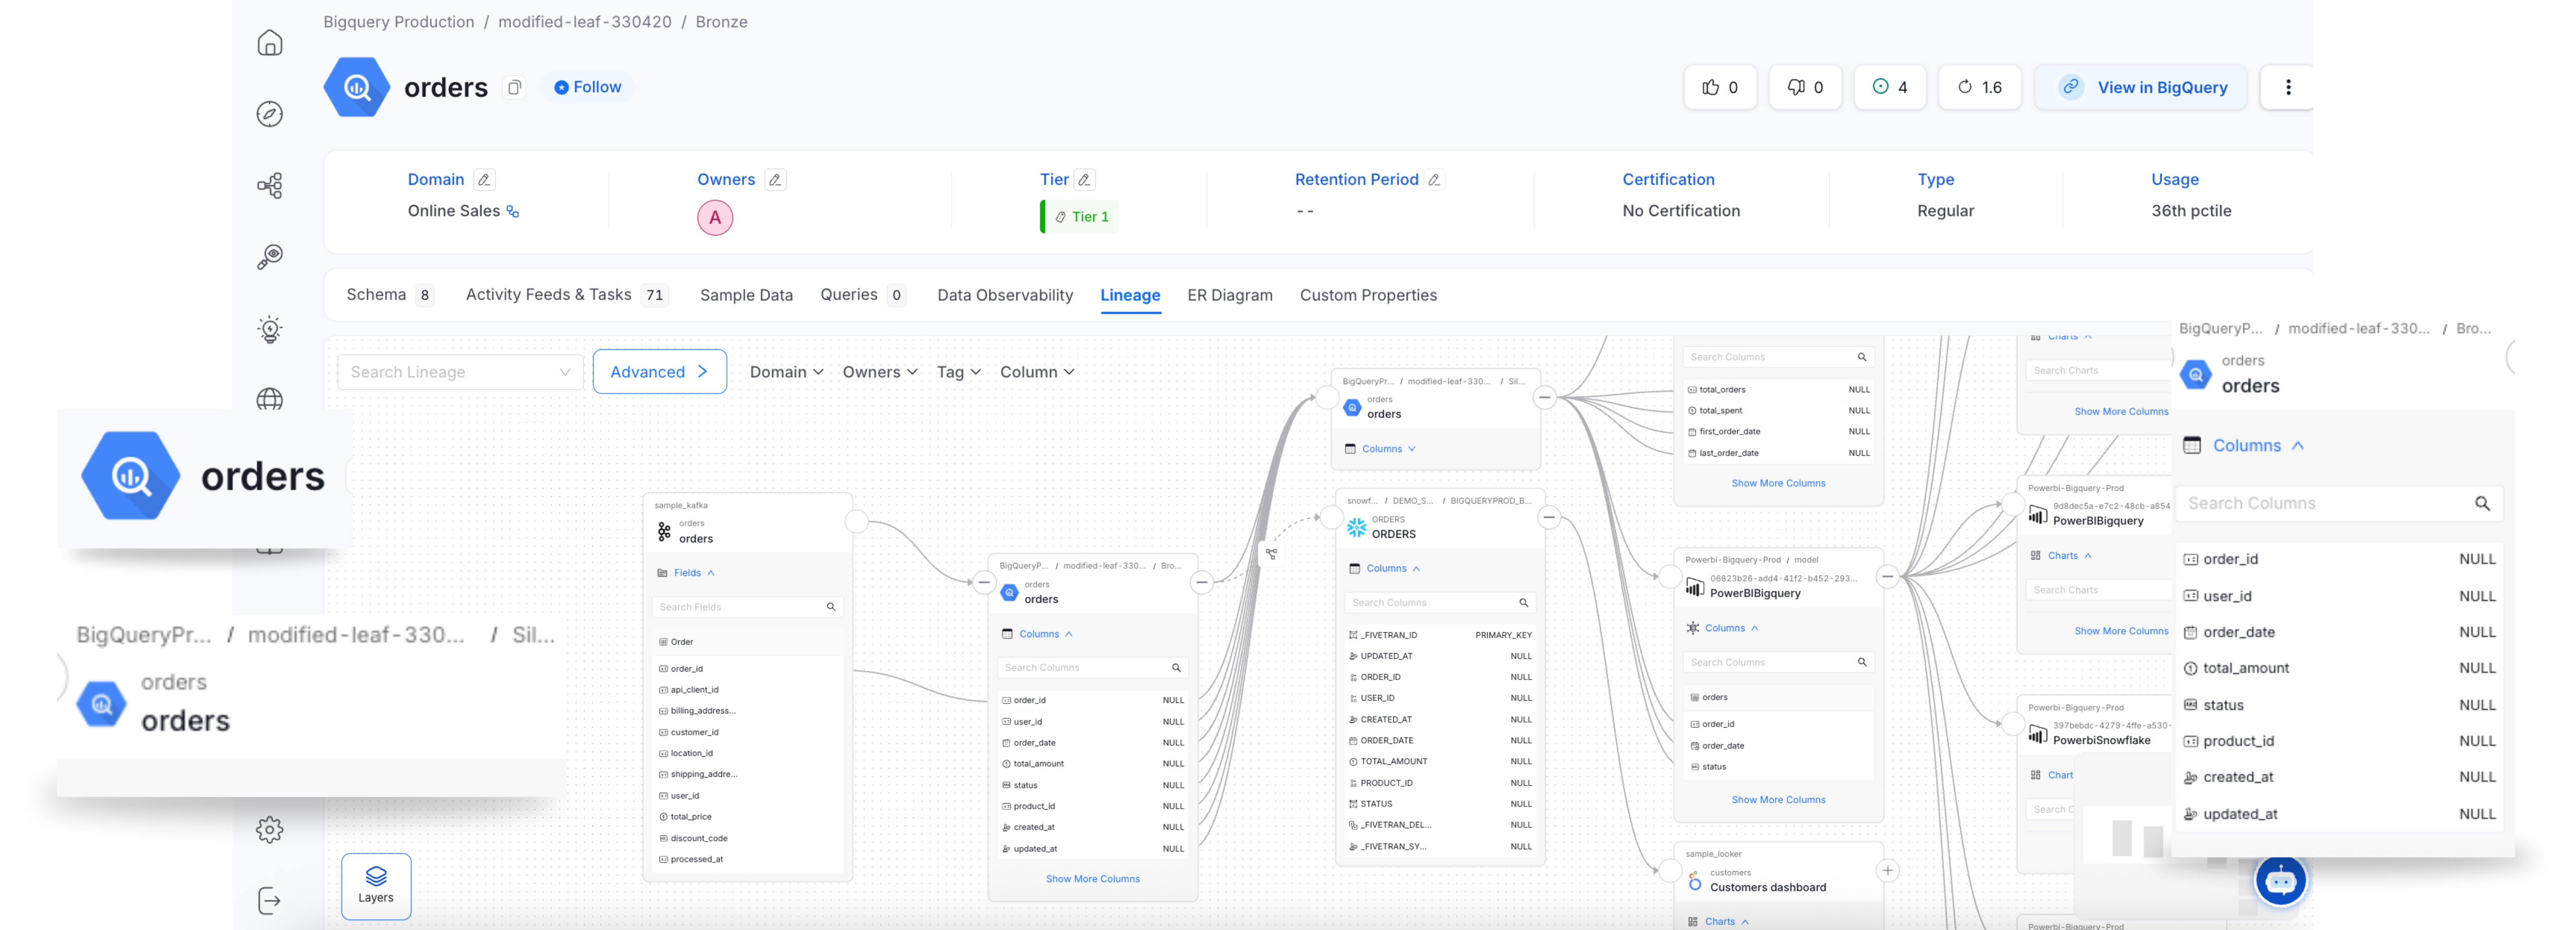Screen dimensions: 2576x930
Task: Open the Home page from the sidebar
Action: coord(270,43)
